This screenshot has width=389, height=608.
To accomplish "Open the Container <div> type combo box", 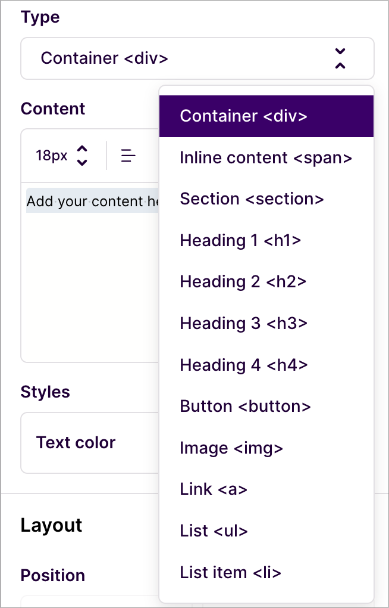I will click(x=197, y=58).
